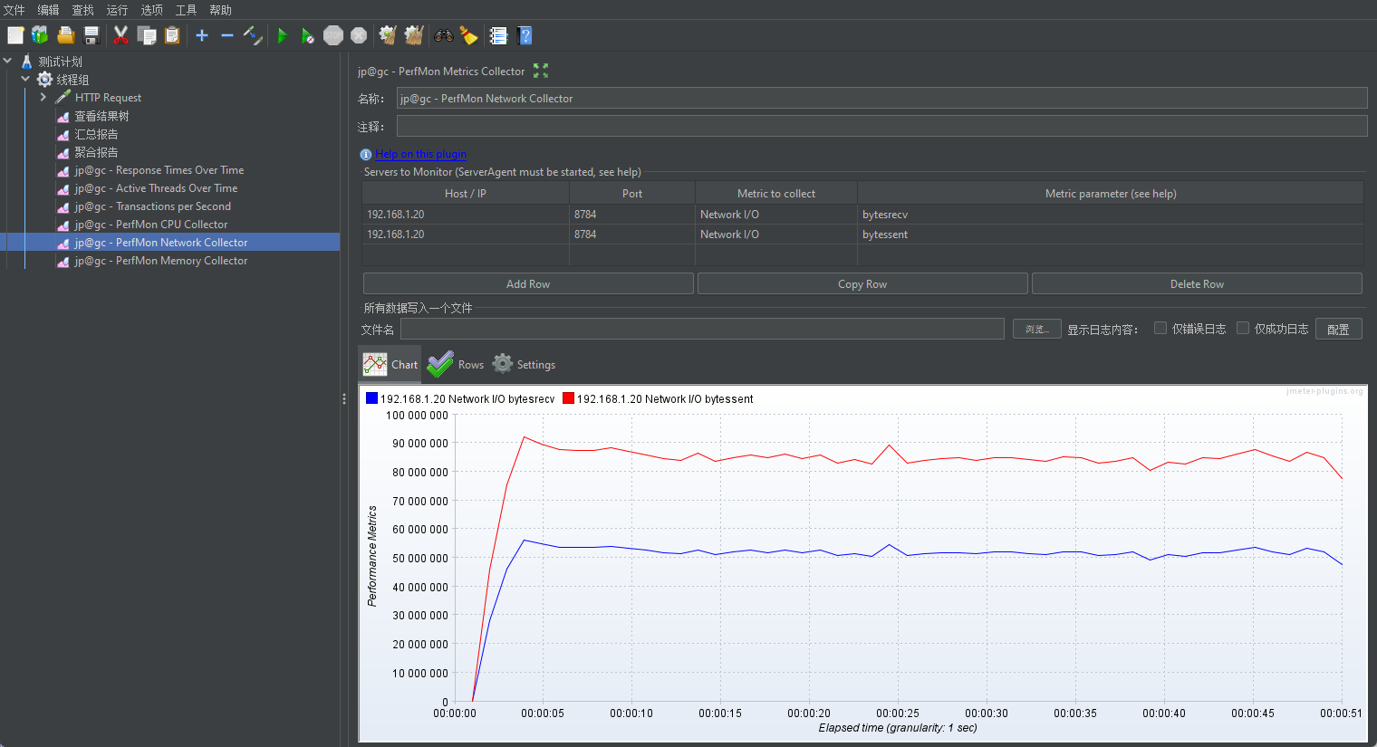This screenshot has height=747, width=1377.
Task: Click the 文件名 filename input field
Action: (702, 329)
